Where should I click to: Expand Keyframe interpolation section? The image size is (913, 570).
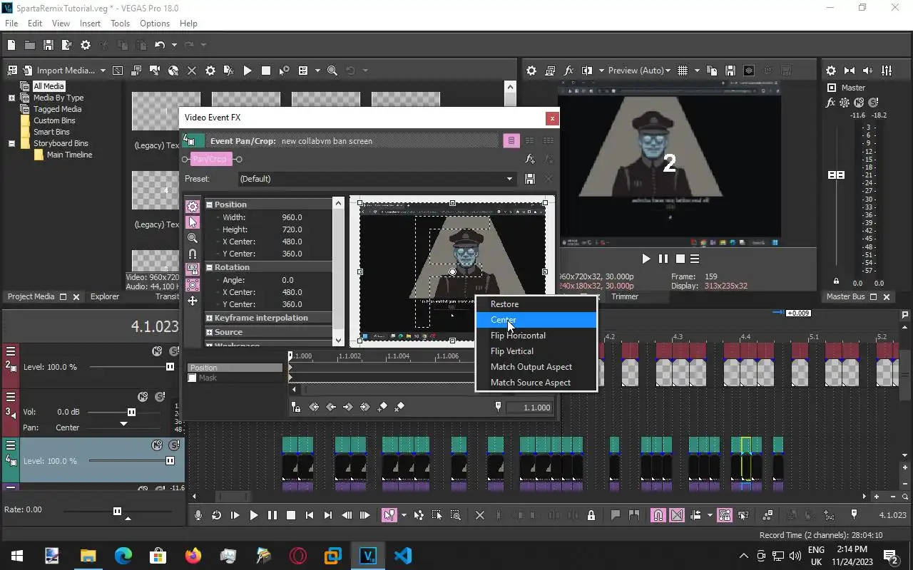[x=210, y=318]
